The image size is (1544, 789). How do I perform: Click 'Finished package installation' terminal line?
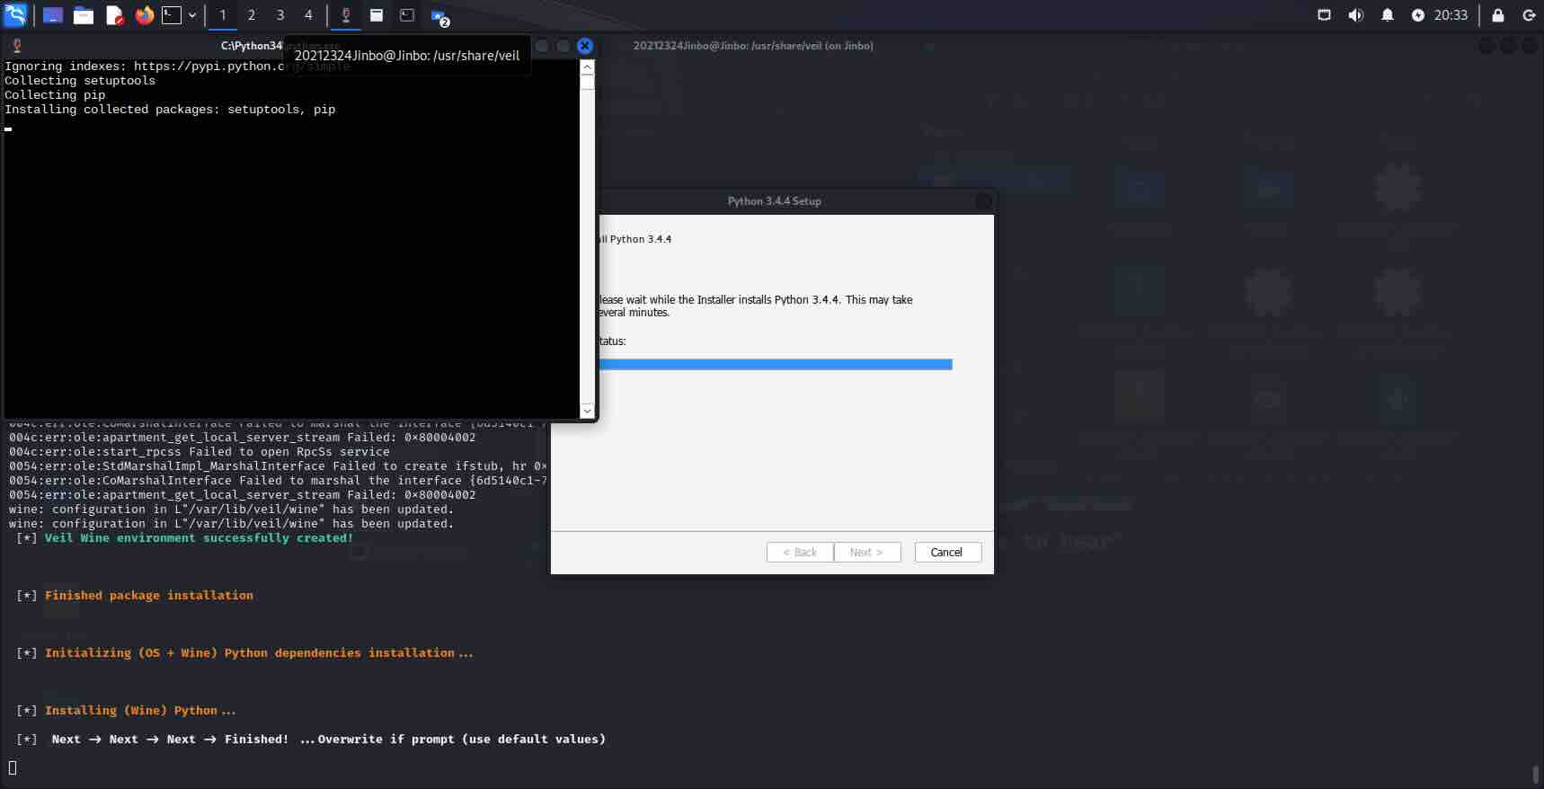(x=149, y=596)
